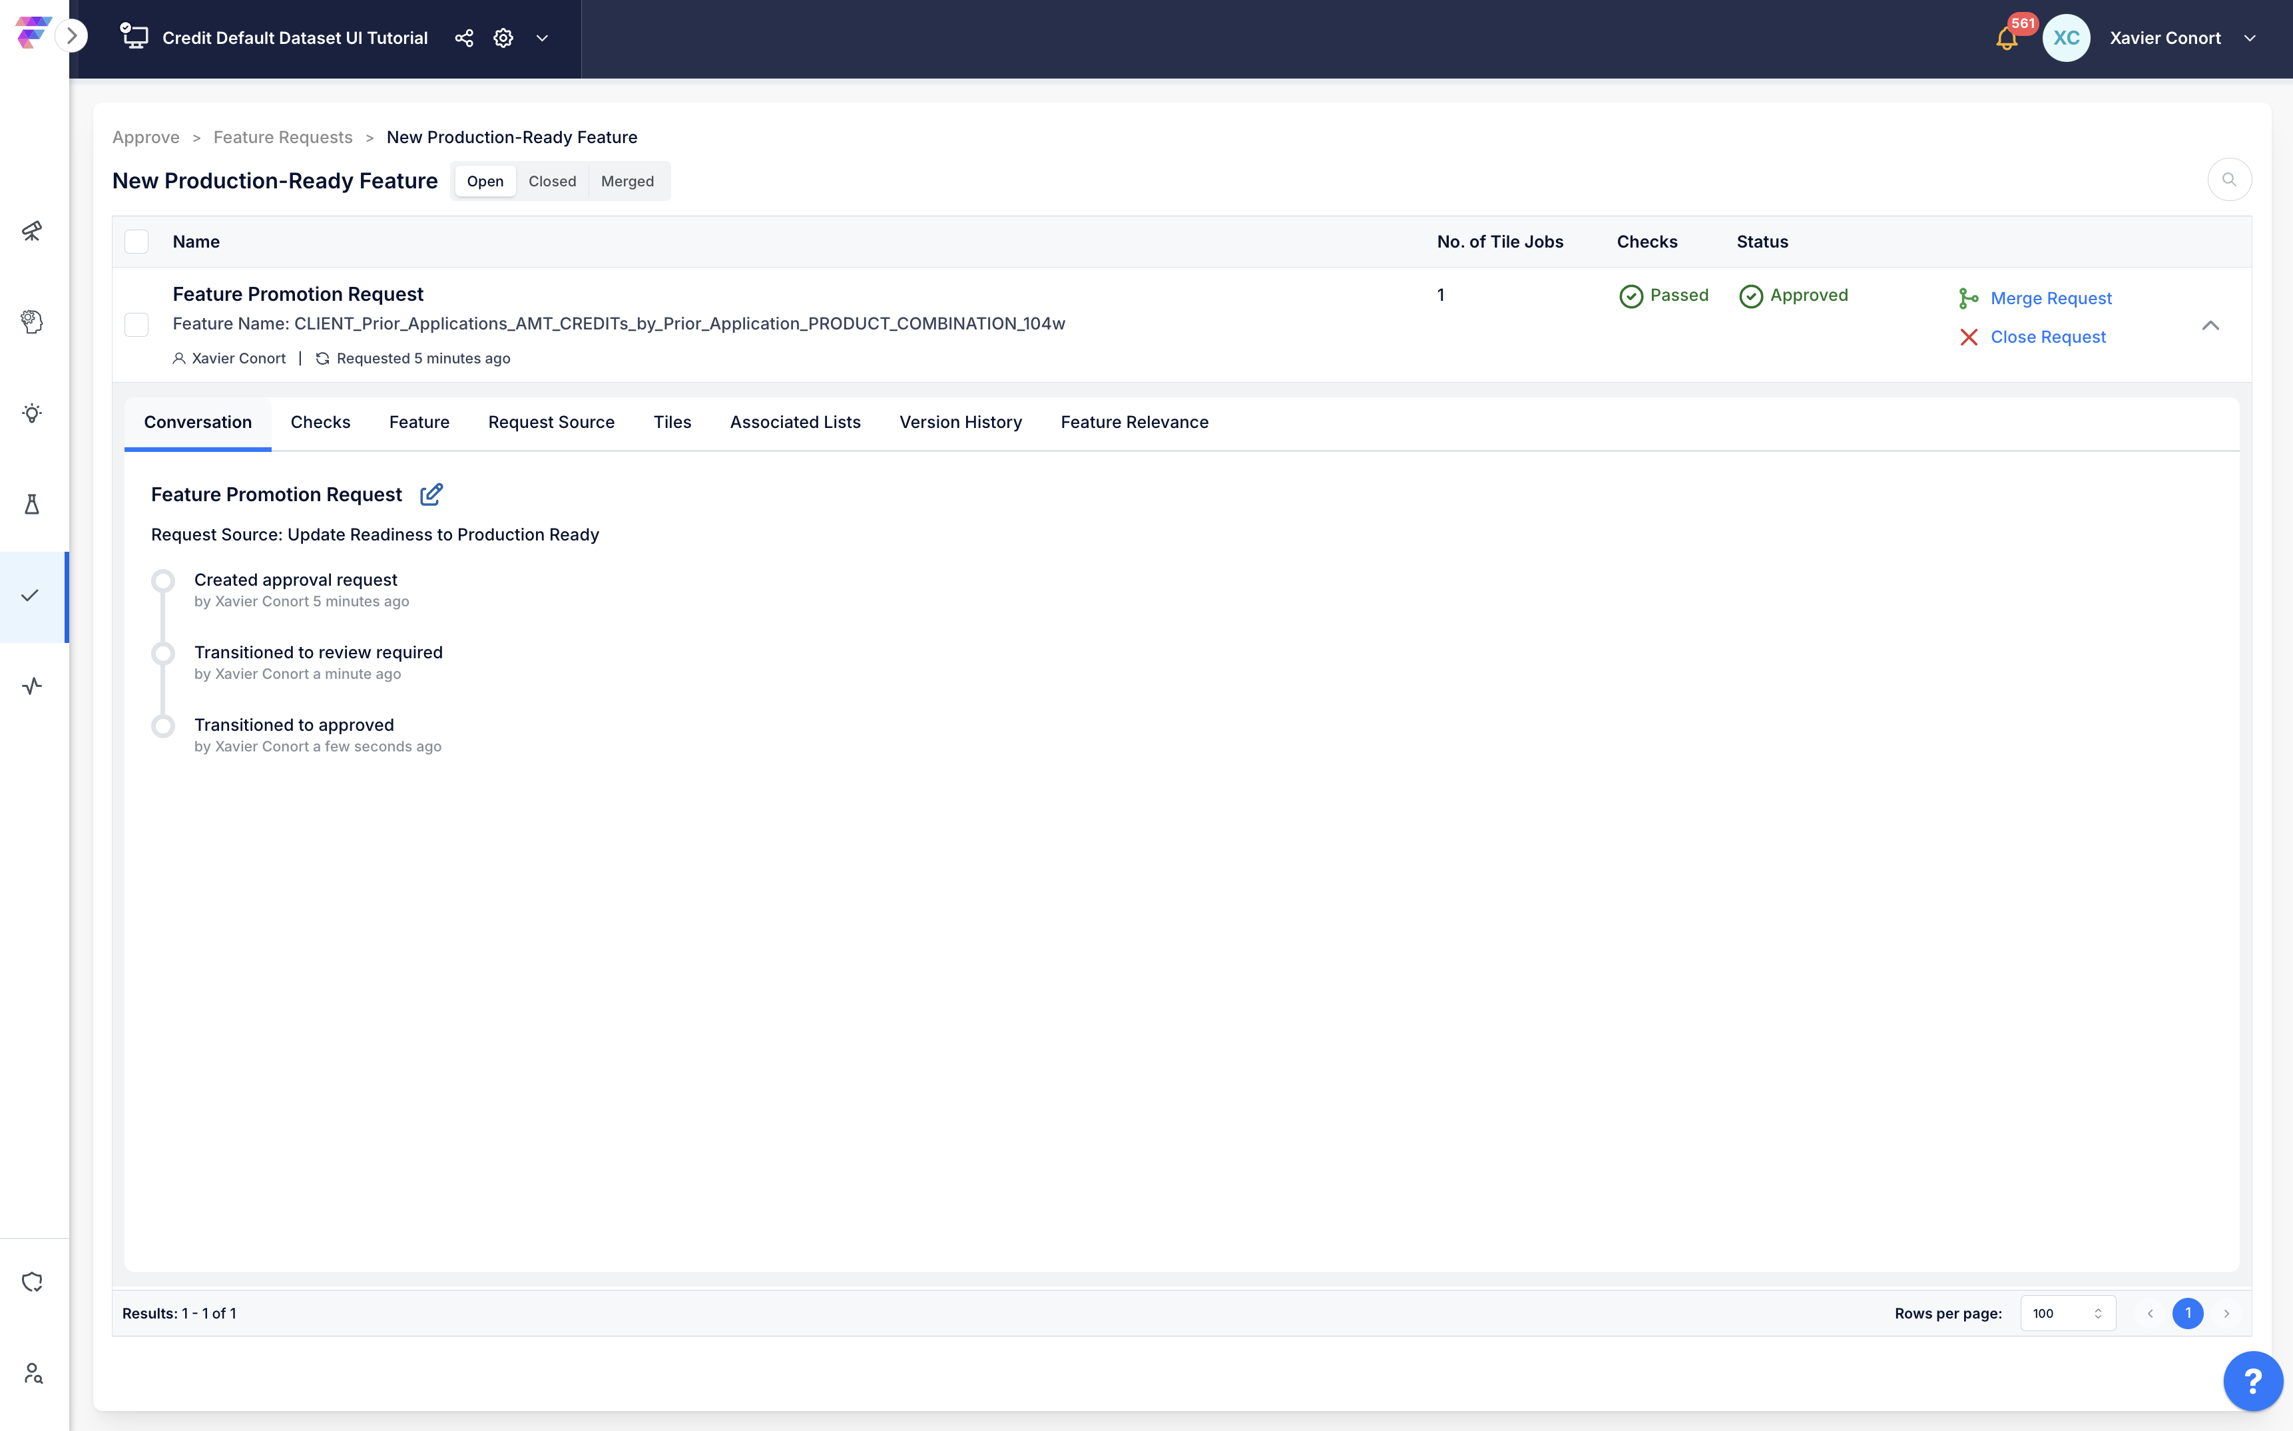This screenshot has height=1431, width=2293.
Task: Click the Merge Request link
Action: point(2051,298)
